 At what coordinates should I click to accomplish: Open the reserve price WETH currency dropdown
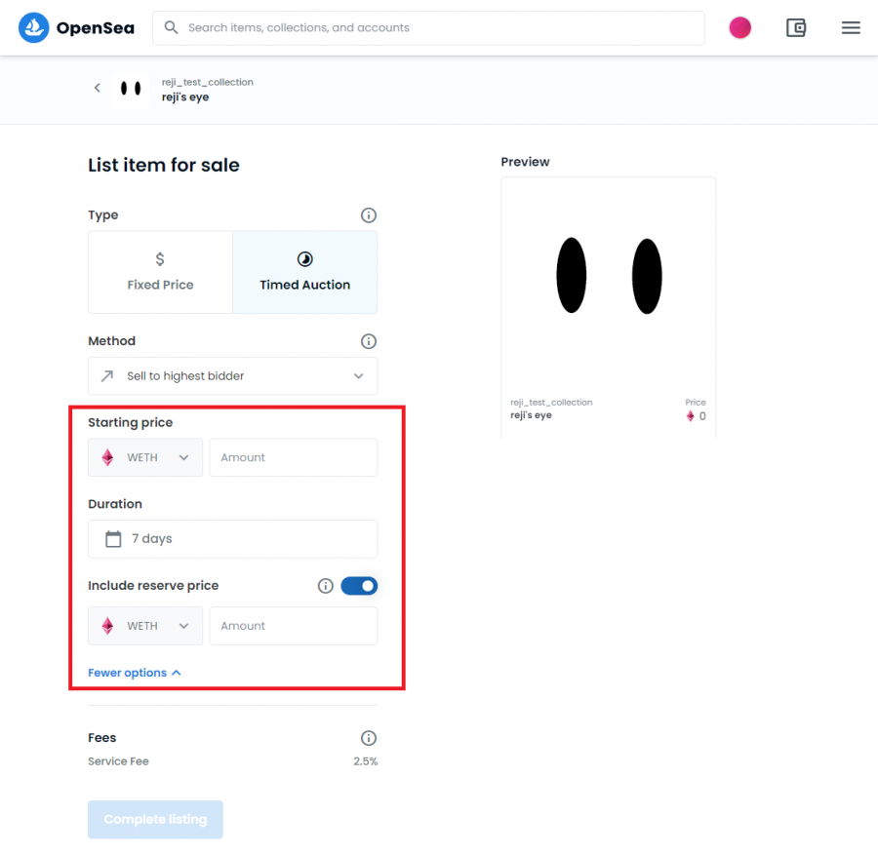145,626
